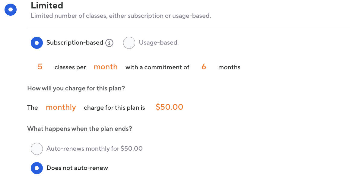Select the Usage-based radio button

click(x=129, y=43)
